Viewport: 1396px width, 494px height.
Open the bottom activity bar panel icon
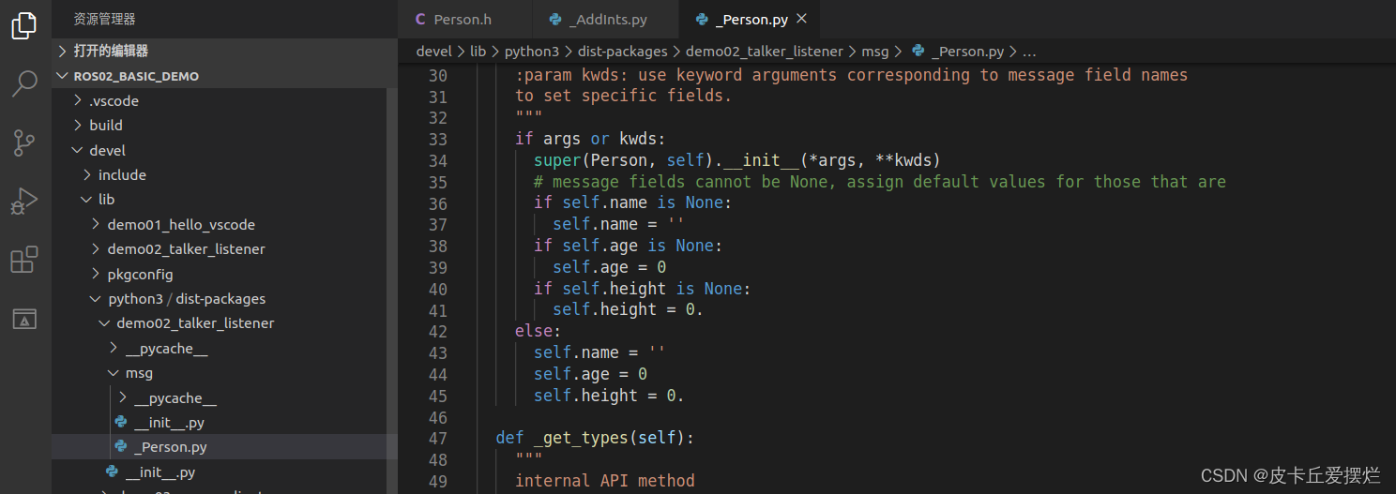click(x=24, y=319)
